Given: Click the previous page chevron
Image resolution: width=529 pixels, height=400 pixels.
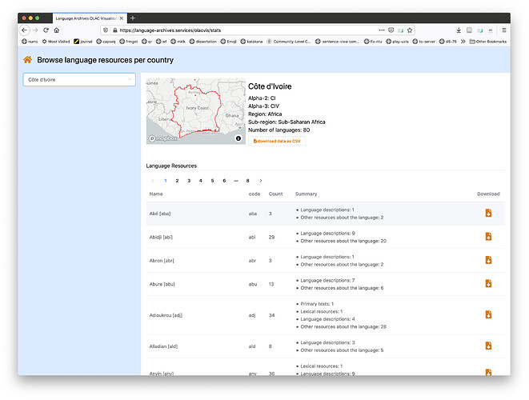Looking at the screenshot, I should click(x=153, y=181).
